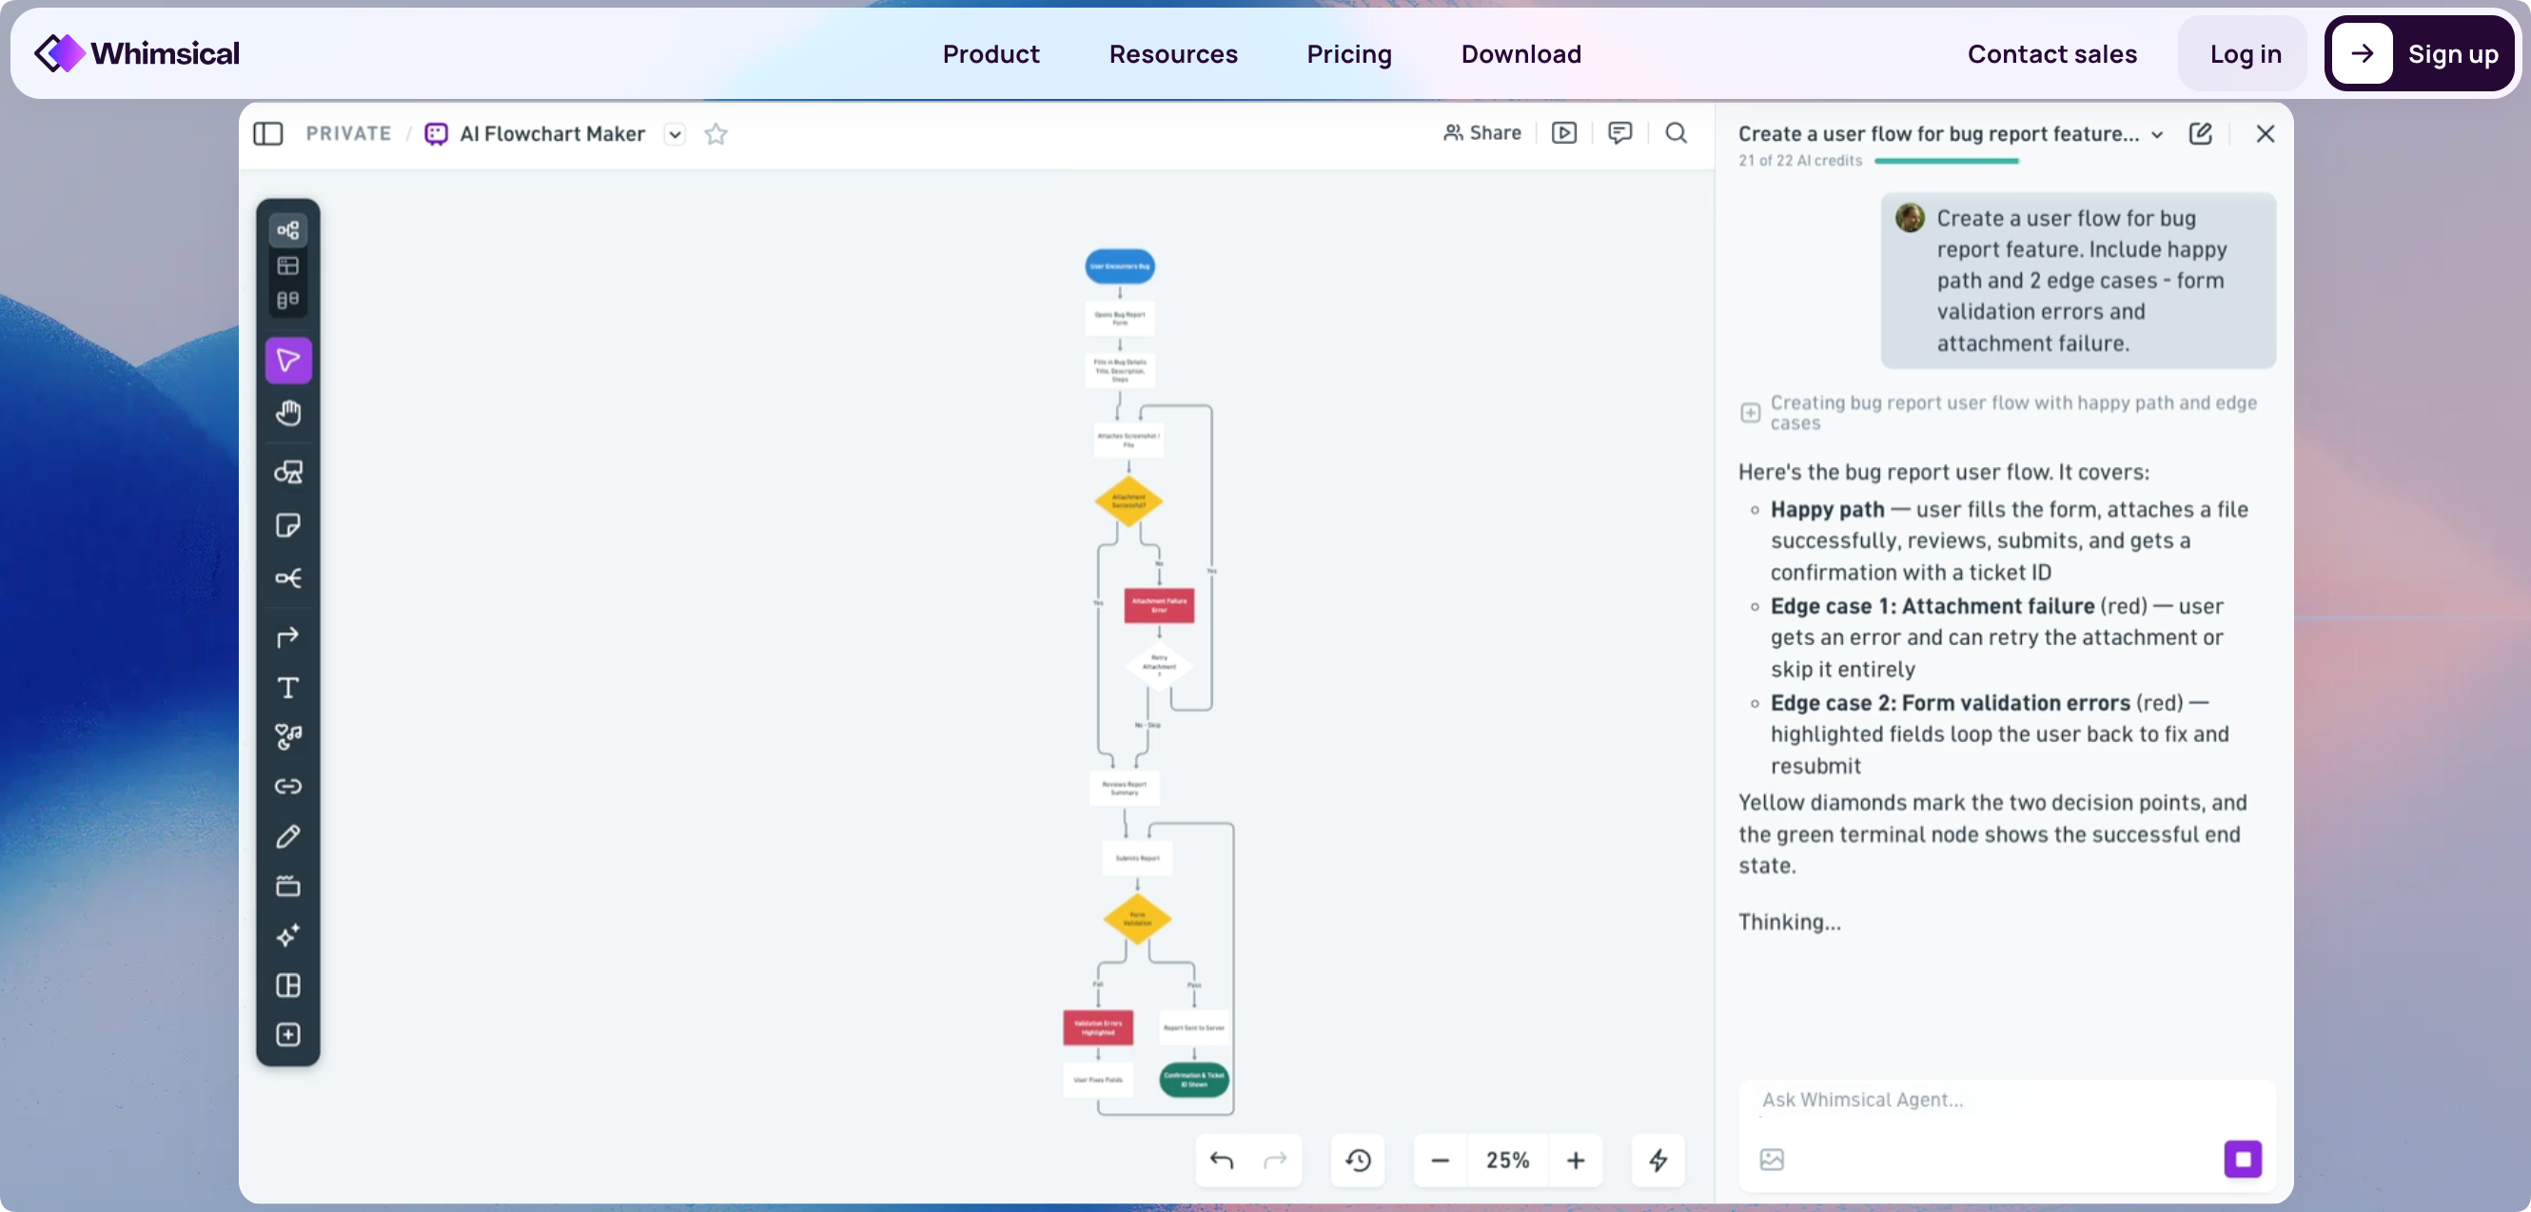The height and width of the screenshot is (1212, 2531).
Task: Undo the last canvas action
Action: 1222,1161
